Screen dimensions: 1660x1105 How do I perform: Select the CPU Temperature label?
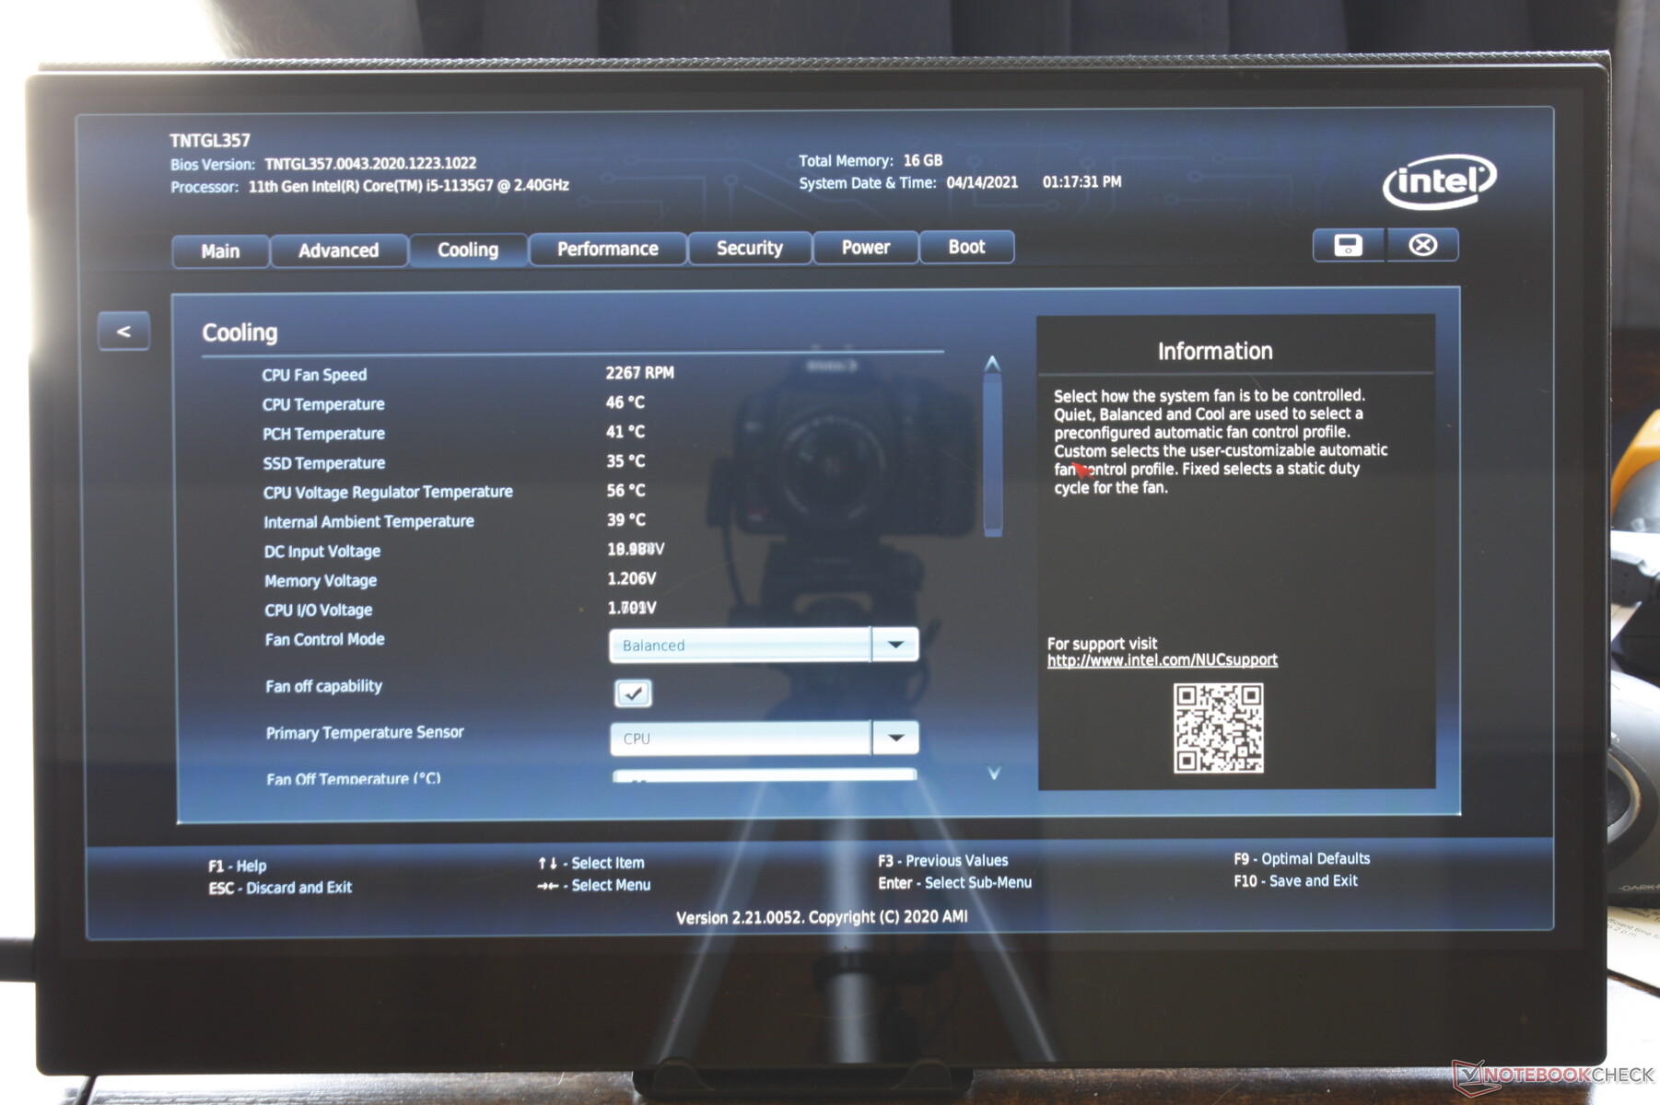coord(323,404)
